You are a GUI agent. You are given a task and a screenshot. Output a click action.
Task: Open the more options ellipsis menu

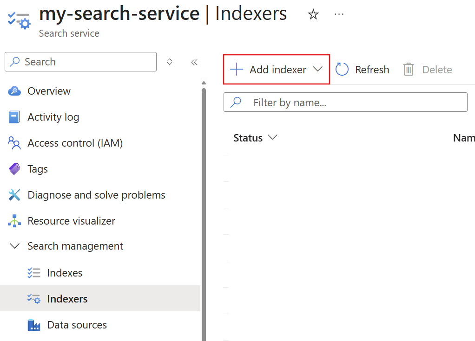point(339,14)
